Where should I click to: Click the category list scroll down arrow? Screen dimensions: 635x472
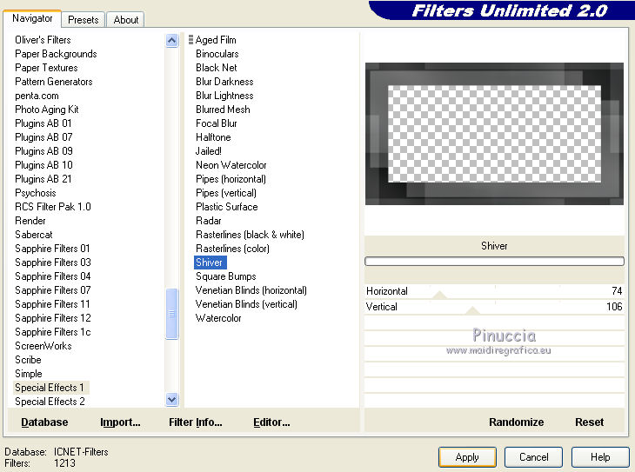(171, 400)
